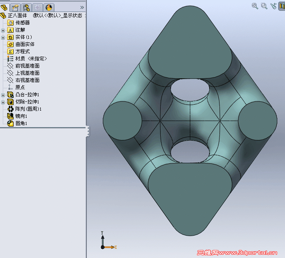Select the 传感器 label text

click(x=22, y=23)
